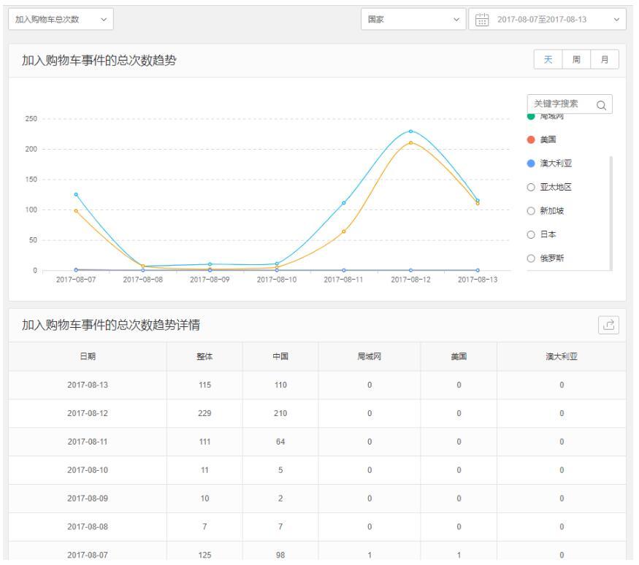The height and width of the screenshot is (565, 639).
Task: Click the 中国 value 64
Action: click(280, 442)
